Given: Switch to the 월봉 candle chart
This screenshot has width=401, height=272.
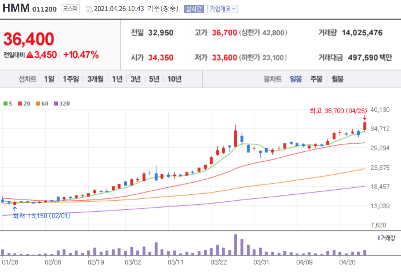Looking at the screenshot, I should 338,79.
